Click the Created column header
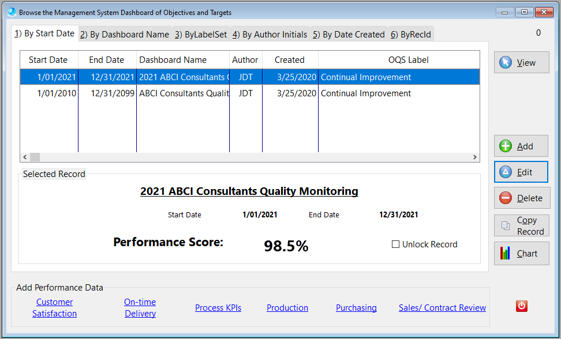 [290, 59]
